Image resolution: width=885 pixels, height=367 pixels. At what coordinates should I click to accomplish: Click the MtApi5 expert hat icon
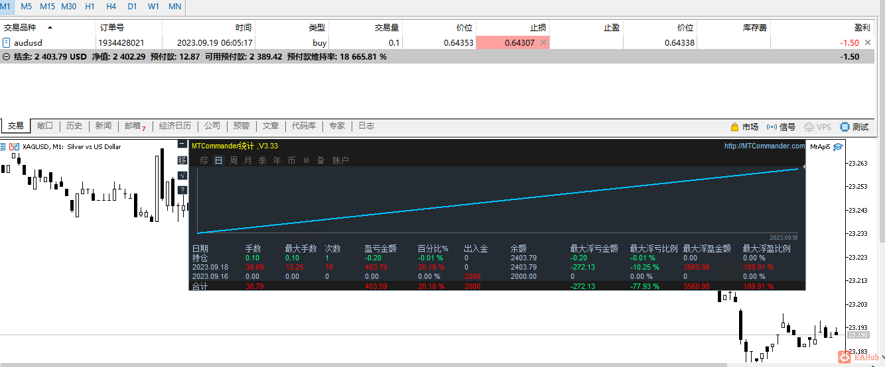(x=839, y=147)
